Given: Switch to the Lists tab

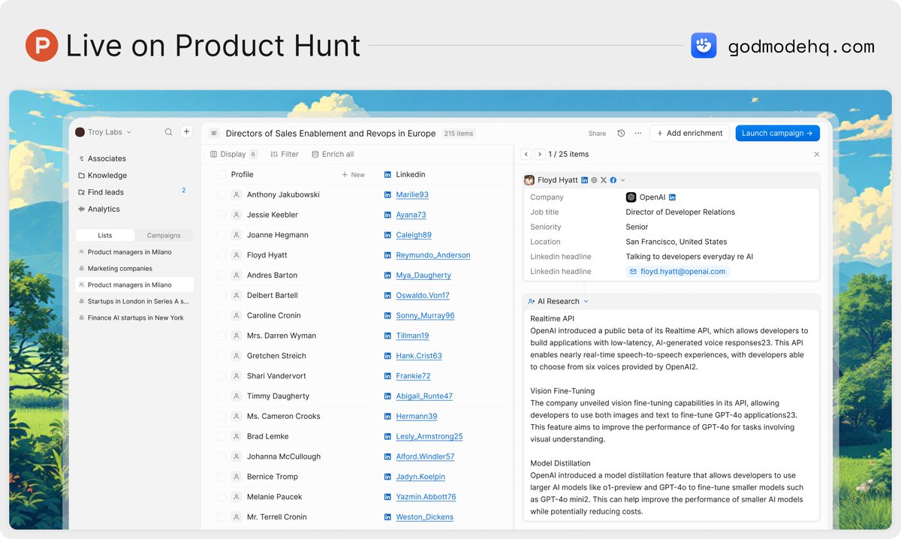Looking at the screenshot, I should [105, 235].
